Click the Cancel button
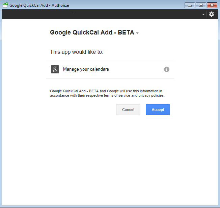The width and height of the screenshot is (220, 208). tap(128, 110)
